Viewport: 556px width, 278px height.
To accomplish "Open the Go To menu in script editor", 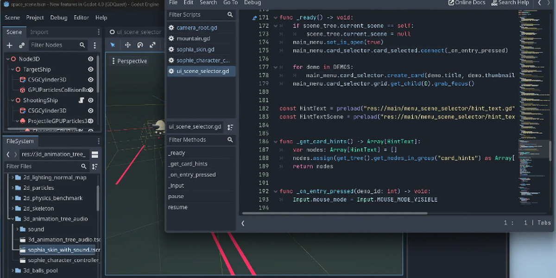I will point(230,3).
